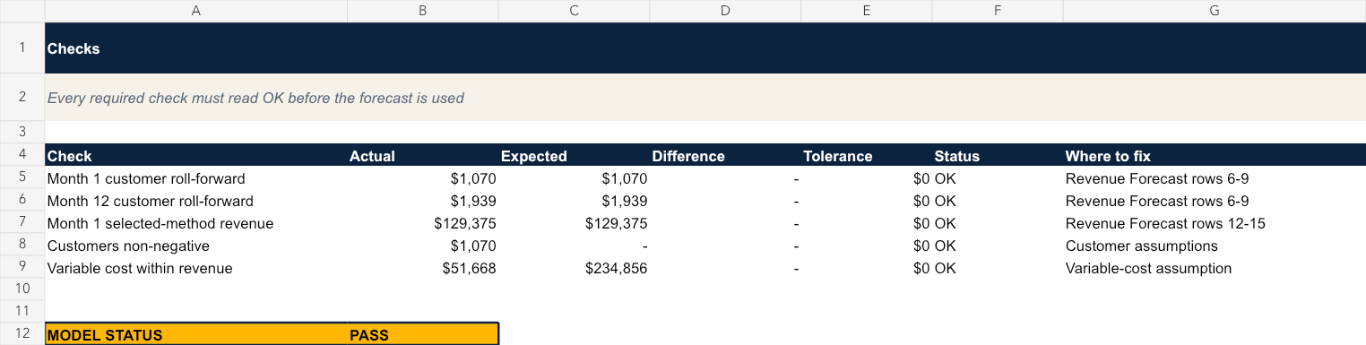Select the $129,375 actual value cell

point(422,223)
